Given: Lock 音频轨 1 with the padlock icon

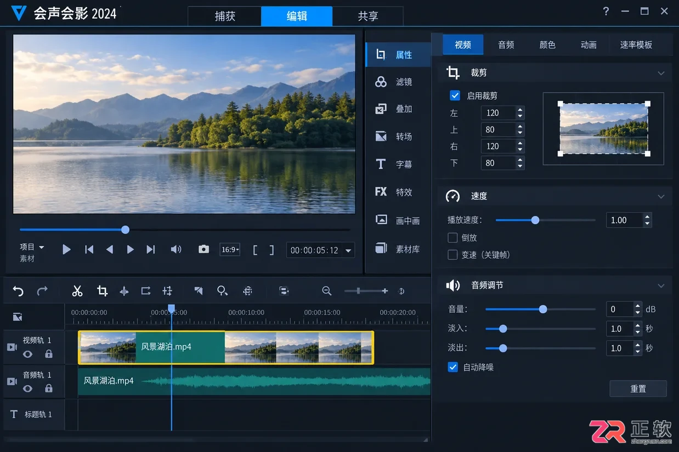Looking at the screenshot, I should 49,388.
